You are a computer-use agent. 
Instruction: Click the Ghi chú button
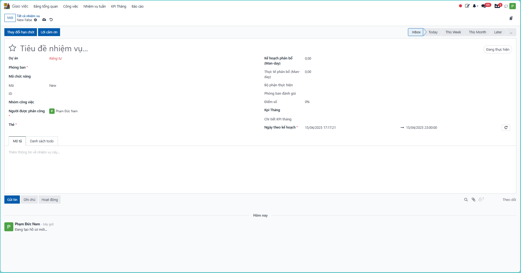click(x=29, y=200)
